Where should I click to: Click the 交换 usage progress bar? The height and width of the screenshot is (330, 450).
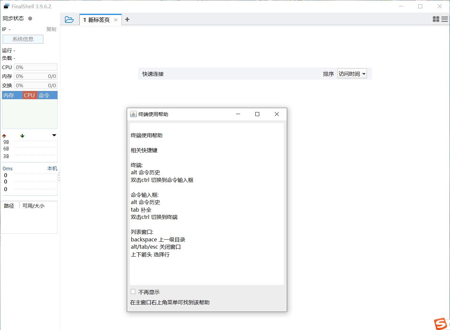tap(35, 86)
